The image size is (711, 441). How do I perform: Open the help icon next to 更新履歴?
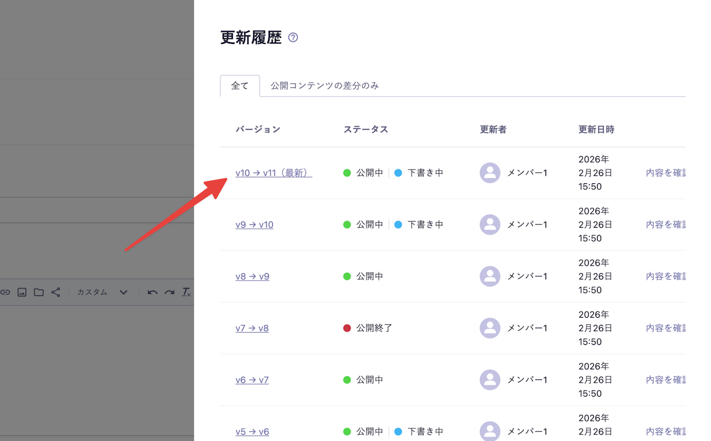tap(293, 38)
